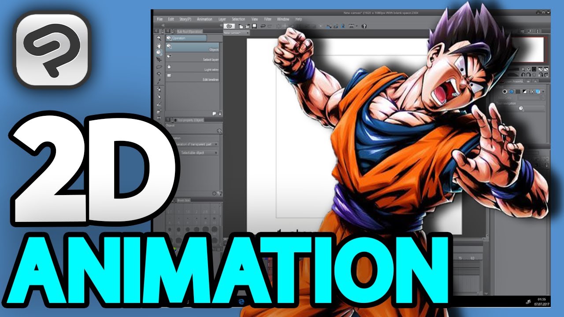The image size is (564, 317).
Task: Click the delete sub tool trash icon
Action: click(x=220, y=113)
